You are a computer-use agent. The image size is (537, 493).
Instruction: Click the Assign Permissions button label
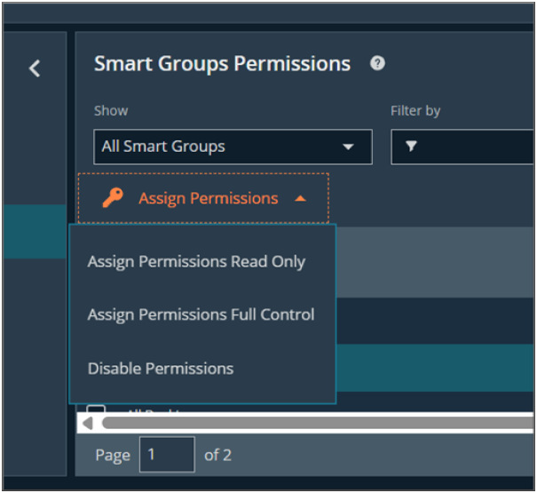pyautogui.click(x=208, y=198)
